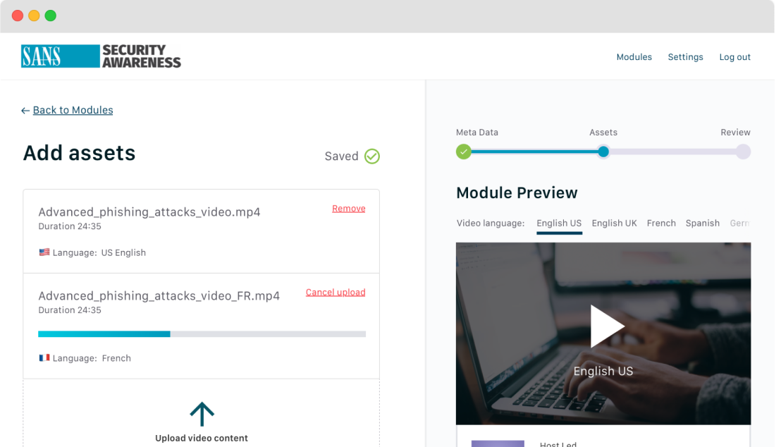Open Settings from the top navigation

tap(685, 57)
